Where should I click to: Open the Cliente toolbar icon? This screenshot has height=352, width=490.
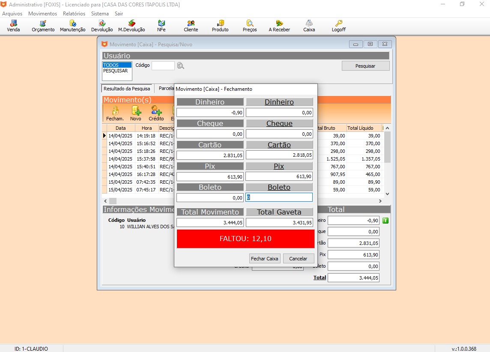(191, 24)
